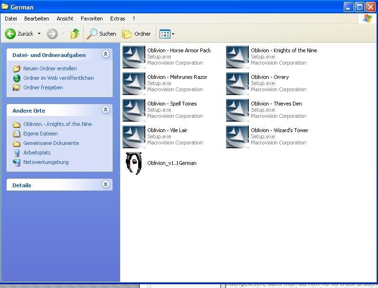
Task: Minimize the German window
Action: point(348,7)
